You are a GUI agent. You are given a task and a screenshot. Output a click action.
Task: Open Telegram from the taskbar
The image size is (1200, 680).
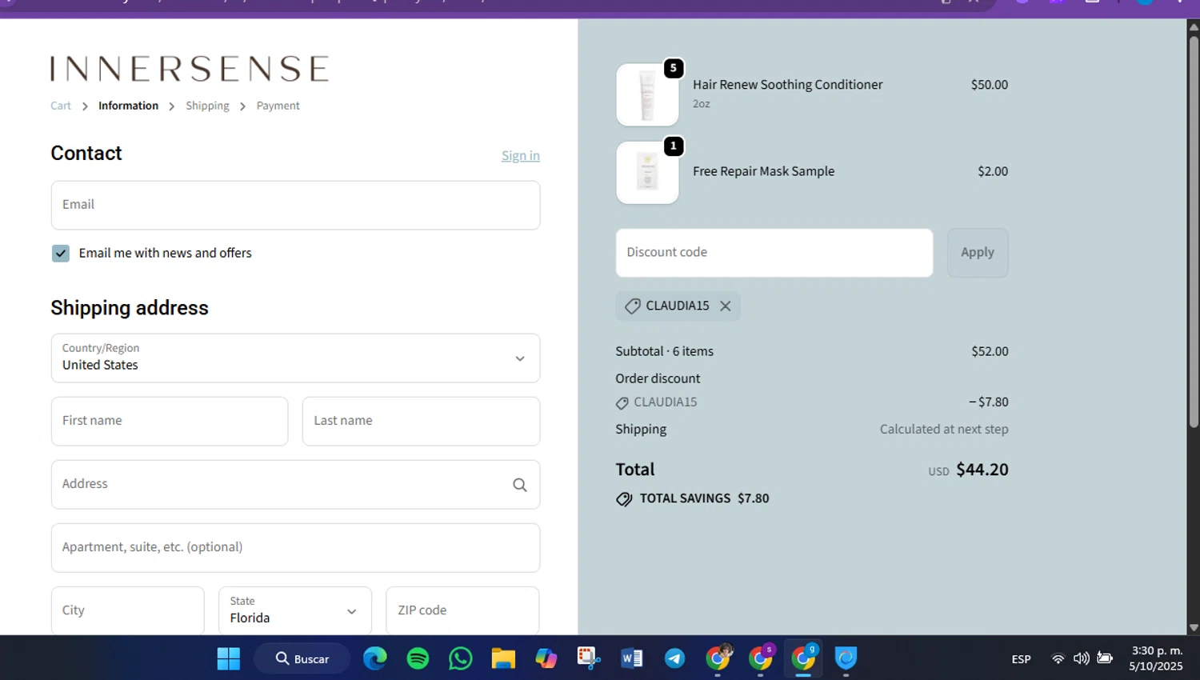tap(674, 658)
